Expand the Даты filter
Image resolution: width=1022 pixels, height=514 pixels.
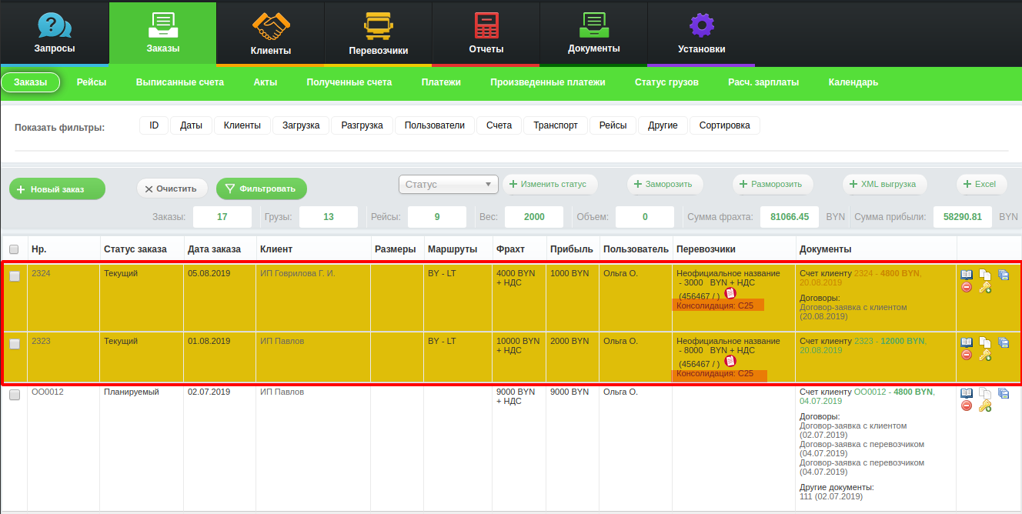click(x=191, y=125)
